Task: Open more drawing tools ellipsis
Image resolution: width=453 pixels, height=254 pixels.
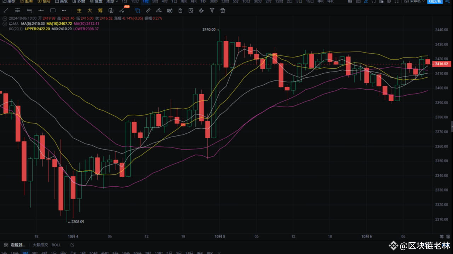Action: point(64,11)
